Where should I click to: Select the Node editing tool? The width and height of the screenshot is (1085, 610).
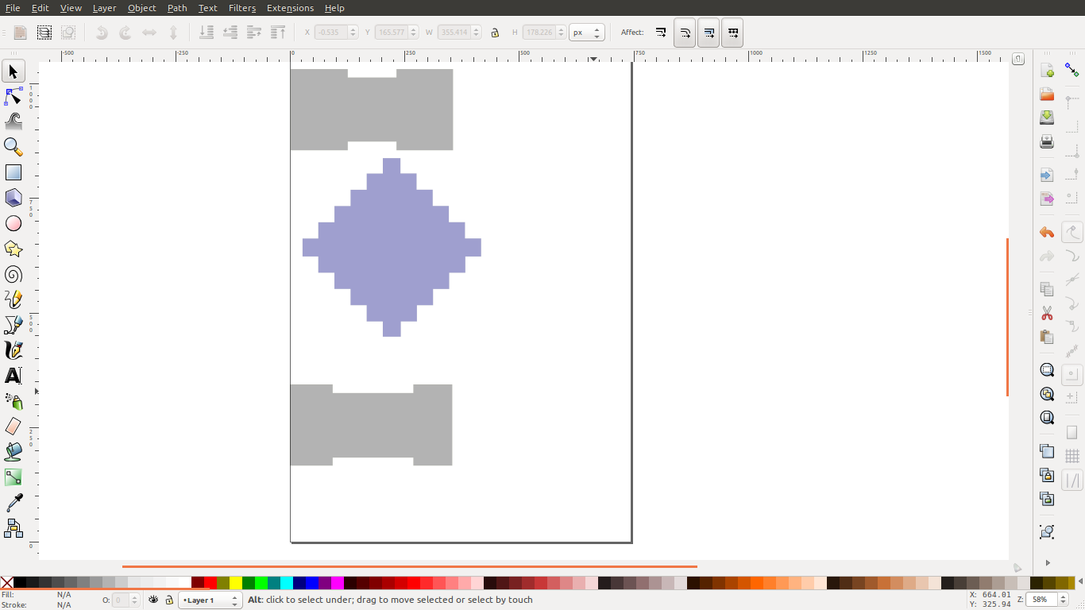point(14,97)
